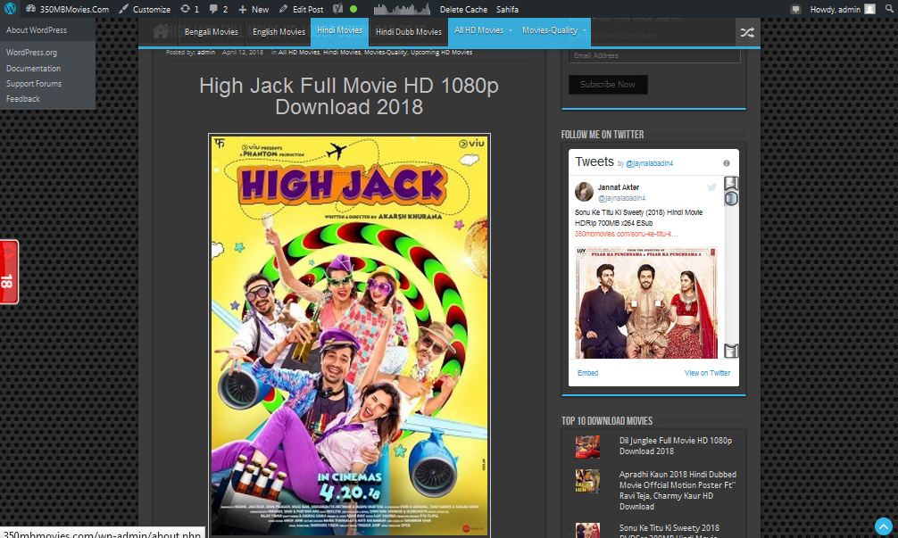Click the shuffle random post icon
The height and width of the screenshot is (538, 898).
pos(746,33)
